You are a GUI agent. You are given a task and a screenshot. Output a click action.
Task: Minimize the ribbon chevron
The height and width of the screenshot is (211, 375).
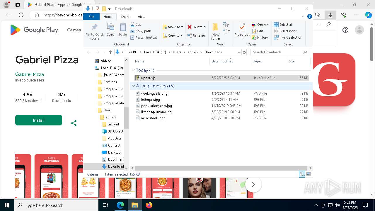(x=304, y=17)
